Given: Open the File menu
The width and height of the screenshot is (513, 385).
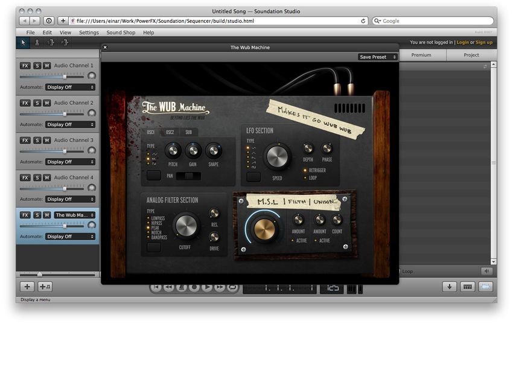Looking at the screenshot, I should [30, 33].
